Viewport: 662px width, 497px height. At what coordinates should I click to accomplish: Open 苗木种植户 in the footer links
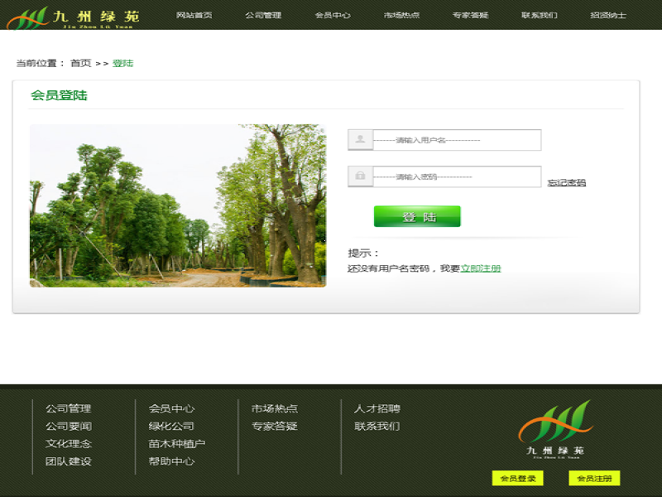pyautogui.click(x=177, y=444)
